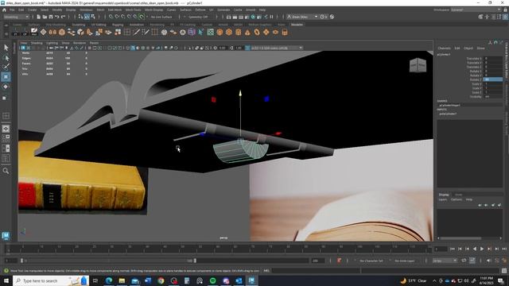Click the last orange shelf icon
Screen dimensions: 509x286
(x=285, y=32)
